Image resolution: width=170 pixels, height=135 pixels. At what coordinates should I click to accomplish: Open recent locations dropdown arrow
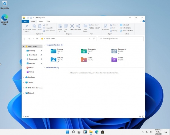click(x=33, y=39)
